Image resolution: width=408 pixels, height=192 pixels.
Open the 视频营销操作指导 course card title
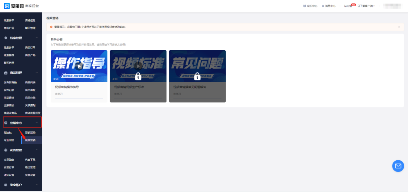click(67, 87)
